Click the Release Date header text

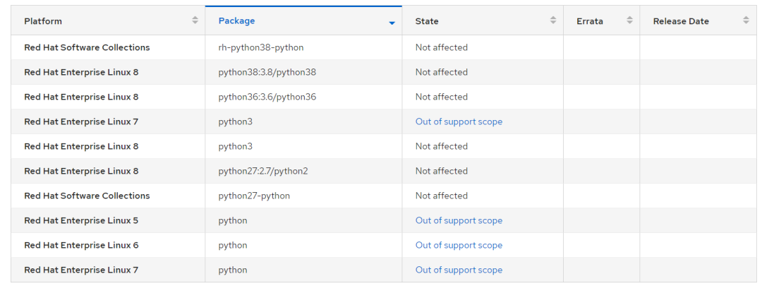click(681, 21)
